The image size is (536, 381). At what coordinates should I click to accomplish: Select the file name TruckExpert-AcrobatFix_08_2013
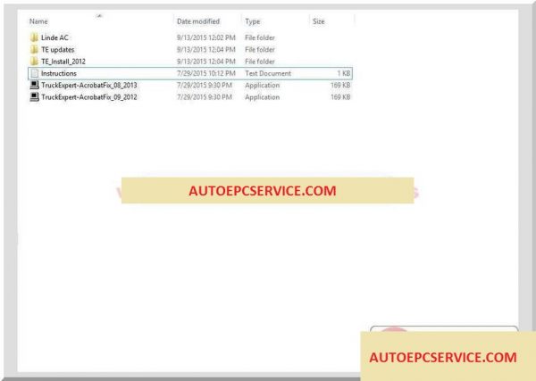pos(89,85)
